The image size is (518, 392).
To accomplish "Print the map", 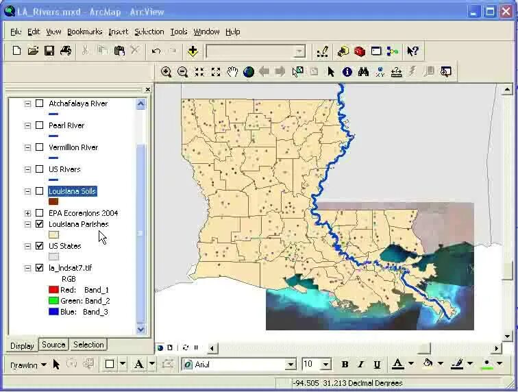I will tap(66, 51).
